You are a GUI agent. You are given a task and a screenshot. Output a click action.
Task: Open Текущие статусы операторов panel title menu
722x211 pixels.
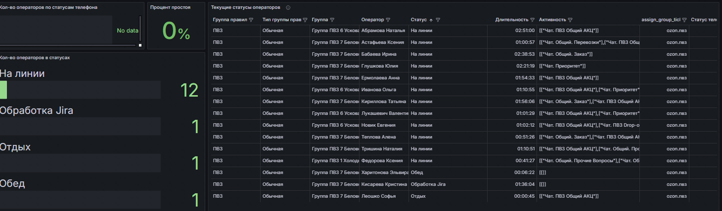[245, 8]
